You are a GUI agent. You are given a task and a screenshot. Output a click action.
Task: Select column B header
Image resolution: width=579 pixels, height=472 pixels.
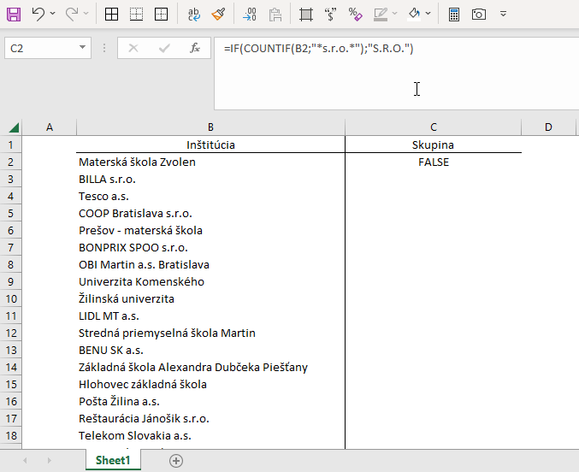tap(210, 127)
